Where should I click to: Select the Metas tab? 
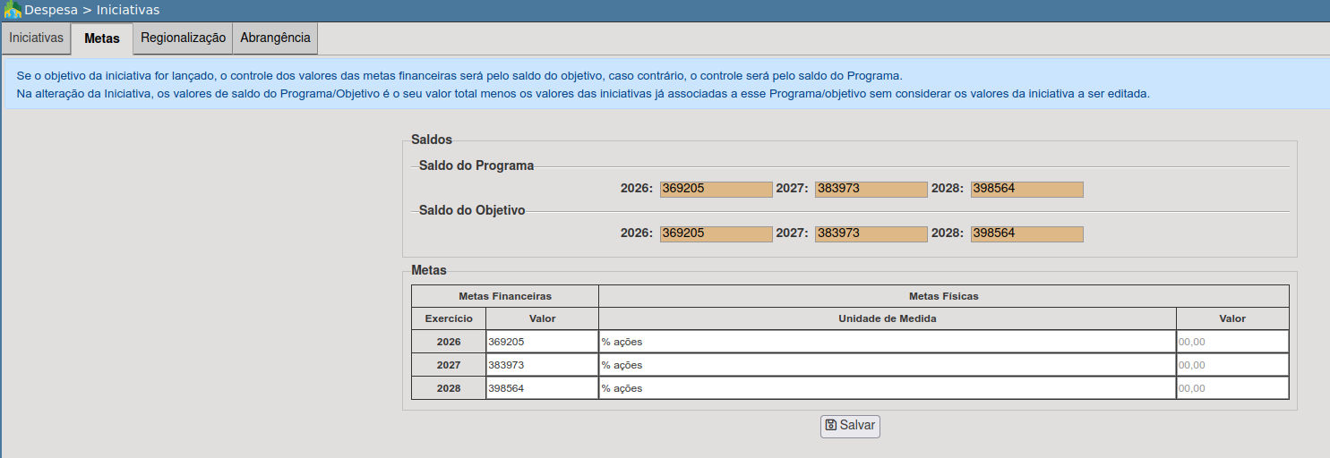pyautogui.click(x=102, y=38)
